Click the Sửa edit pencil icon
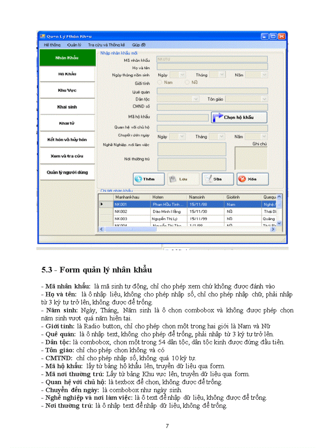Viewport: 325px width, 448px height. [x=208, y=179]
